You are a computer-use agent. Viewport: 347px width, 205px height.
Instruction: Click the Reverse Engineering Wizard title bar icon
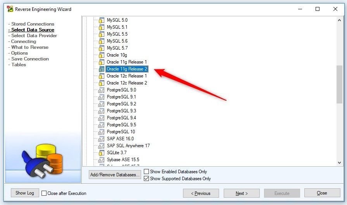click(x=10, y=9)
